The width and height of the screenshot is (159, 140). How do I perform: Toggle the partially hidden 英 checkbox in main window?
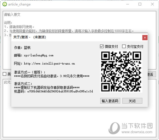pyautogui.click(x=4, y=74)
